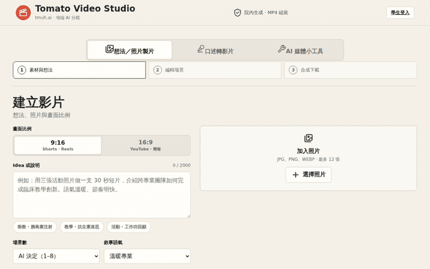Click the image icon above 加入照片

(x=308, y=138)
